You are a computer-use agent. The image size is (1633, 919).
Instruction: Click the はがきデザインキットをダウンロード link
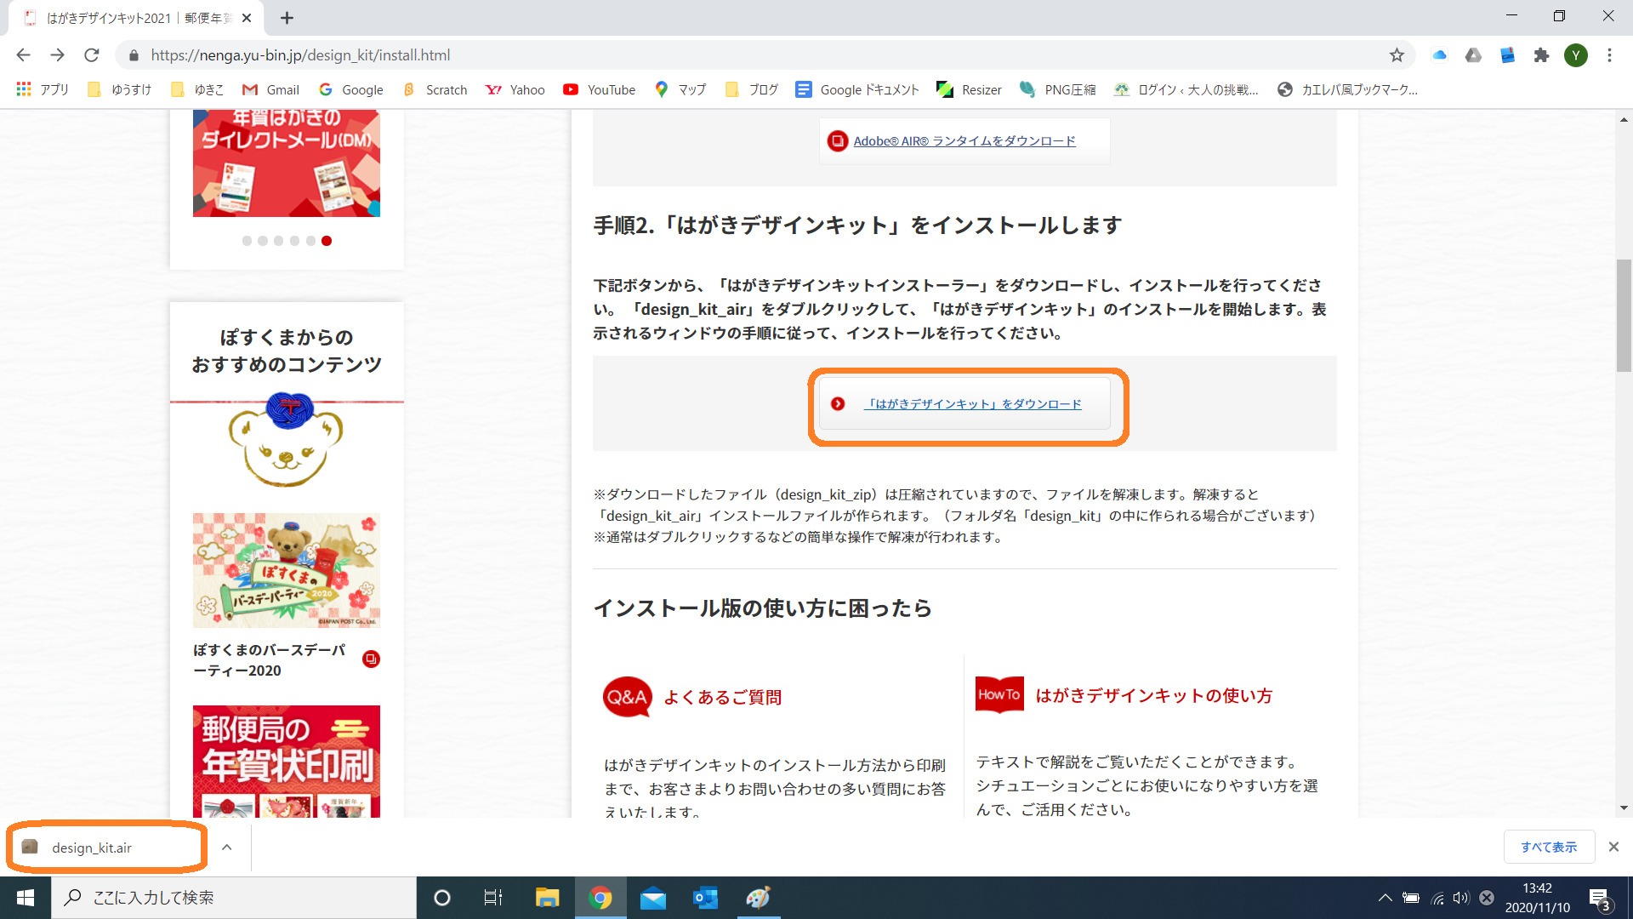click(973, 404)
